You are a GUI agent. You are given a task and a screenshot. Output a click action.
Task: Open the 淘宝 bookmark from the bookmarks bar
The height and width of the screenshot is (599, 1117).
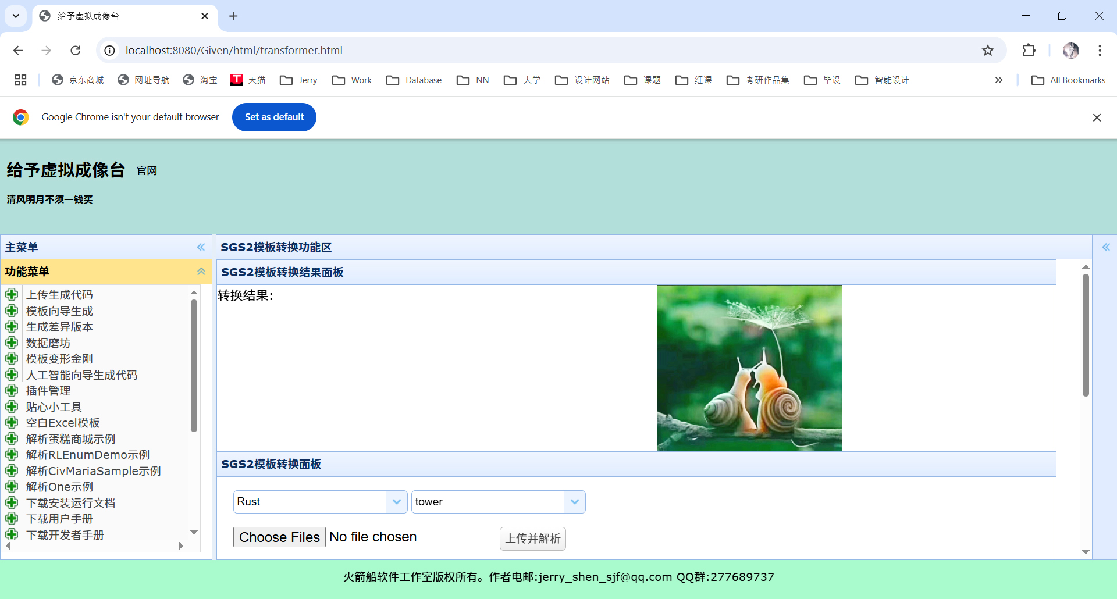[200, 80]
